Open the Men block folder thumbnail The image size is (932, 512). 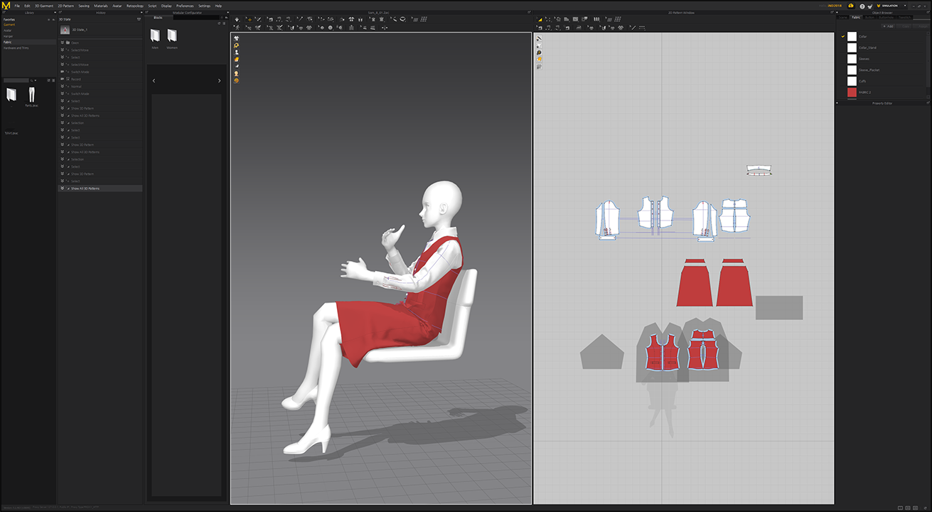[x=155, y=36]
